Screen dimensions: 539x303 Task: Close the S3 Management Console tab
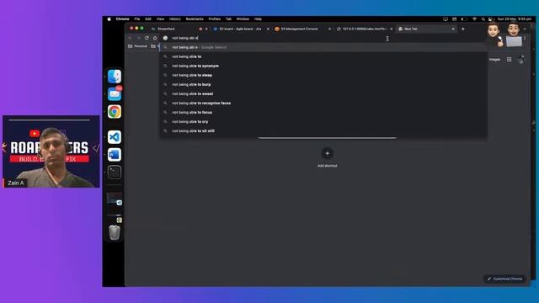tap(329, 29)
